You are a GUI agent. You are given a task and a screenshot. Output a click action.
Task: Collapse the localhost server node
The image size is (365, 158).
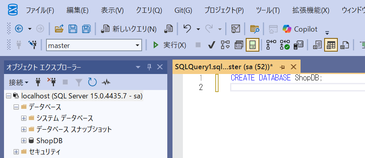9,96
